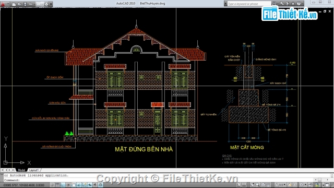Click the Help question mark icon
Viewport: 334px width, 188px height.
coord(299,4)
